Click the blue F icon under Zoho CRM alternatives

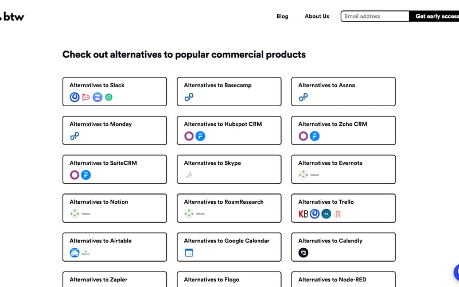click(314, 136)
